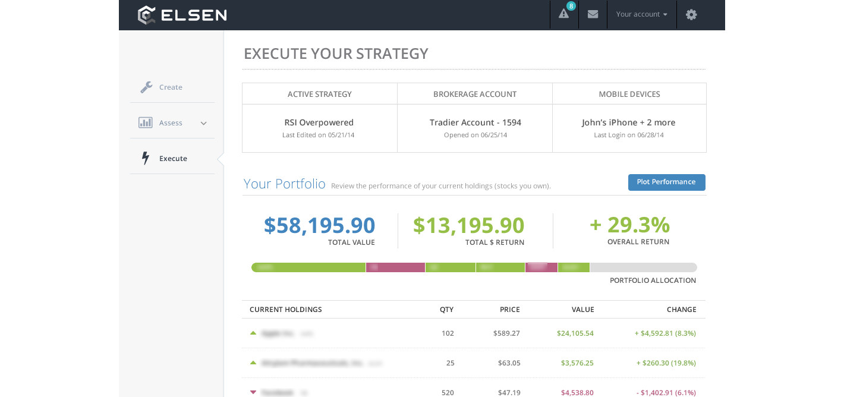This screenshot has height=397, width=844.
Task: Click the $3,576.25 value cell
Action: 577,363
